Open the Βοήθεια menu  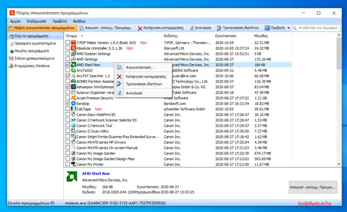point(79,21)
